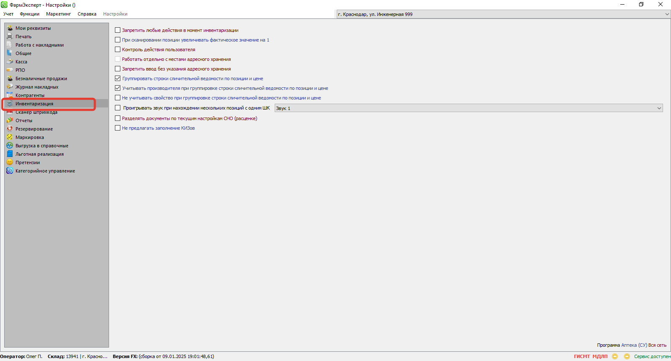Enable Контроль действия пользователя checkbox
The height and width of the screenshot is (361, 671).
click(118, 50)
